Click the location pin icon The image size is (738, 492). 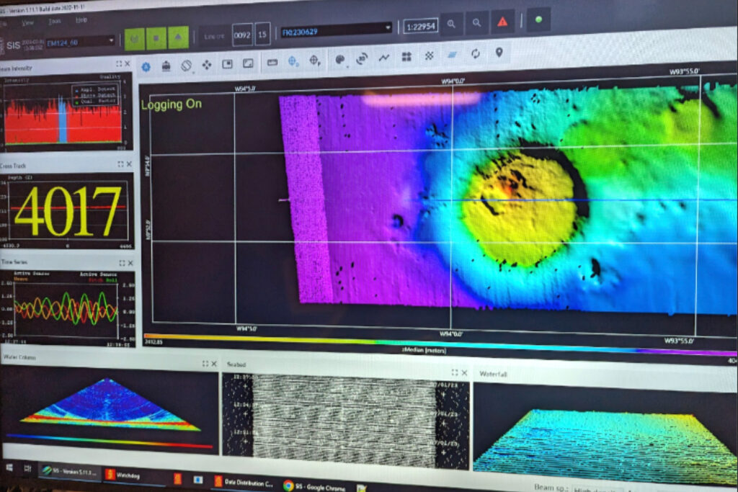(499, 53)
